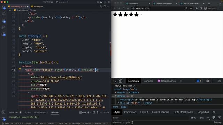
Task: Open notifications bell in VS Code status bar
Action: click(x=108, y=124)
